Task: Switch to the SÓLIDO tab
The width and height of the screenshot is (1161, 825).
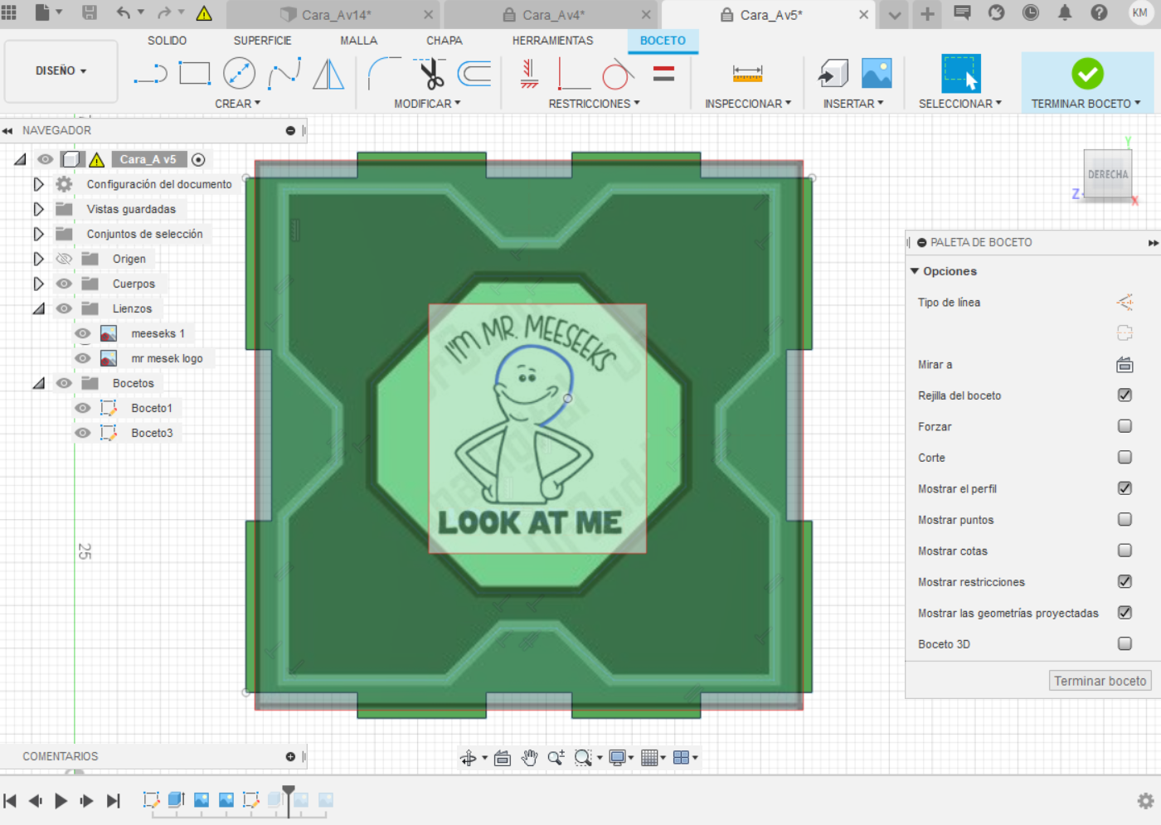Action: point(168,41)
